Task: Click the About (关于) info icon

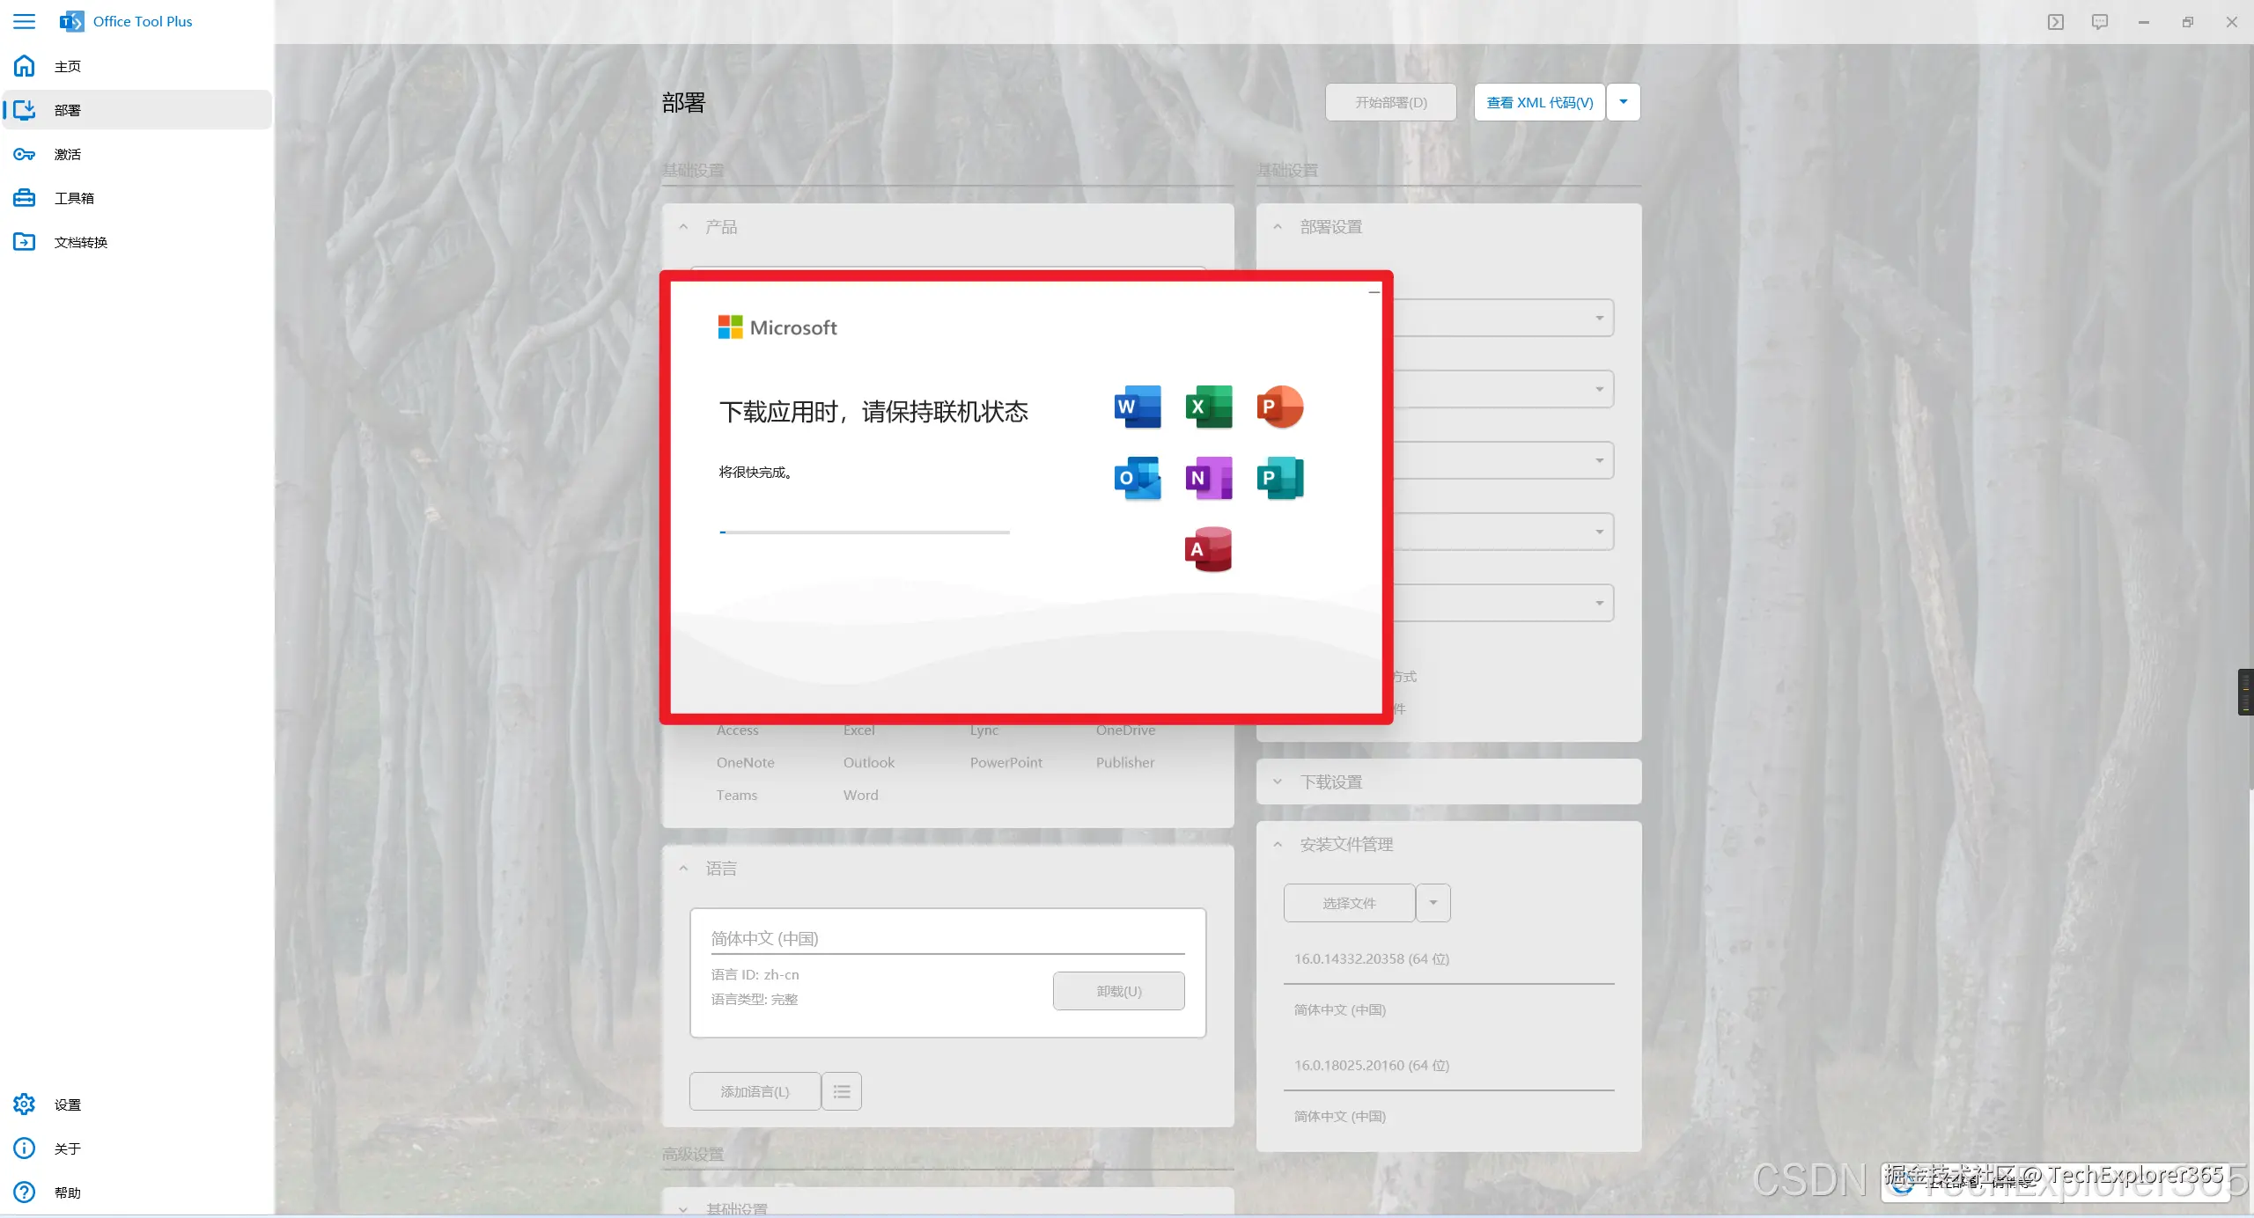Action: pyautogui.click(x=25, y=1148)
